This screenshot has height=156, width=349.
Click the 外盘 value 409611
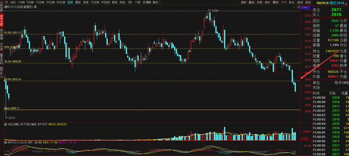(x=333, y=77)
